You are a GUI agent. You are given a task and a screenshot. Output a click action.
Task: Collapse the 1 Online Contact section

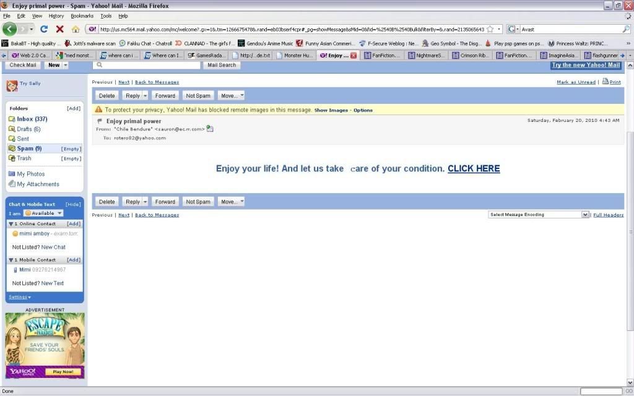11,224
